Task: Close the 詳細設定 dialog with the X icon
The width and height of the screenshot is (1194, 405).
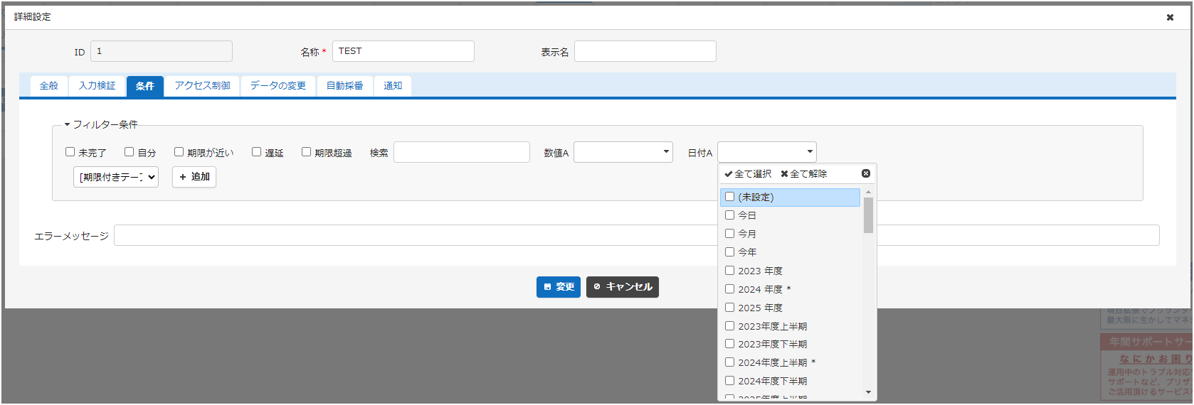Action: pos(1170,17)
